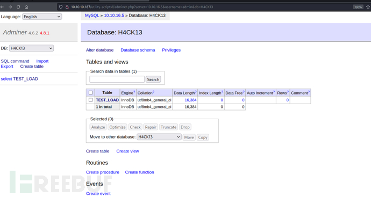Click the Repair button
Image resolution: width=371 pixels, height=197 pixels.
pyautogui.click(x=151, y=127)
